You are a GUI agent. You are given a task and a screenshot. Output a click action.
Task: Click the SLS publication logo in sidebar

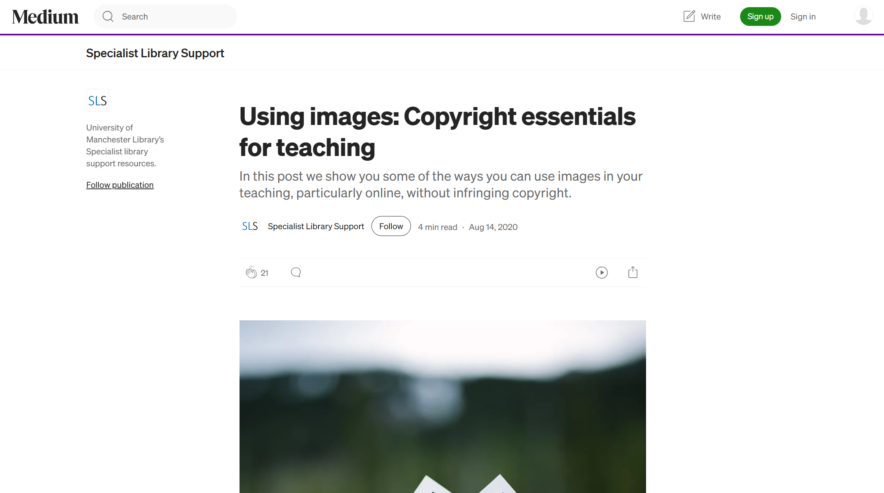click(x=98, y=100)
